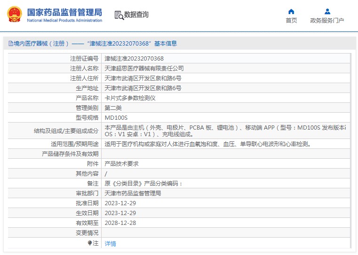Click the 适用范围 intended use description
Screen dimensions: 358x255
coord(207,144)
